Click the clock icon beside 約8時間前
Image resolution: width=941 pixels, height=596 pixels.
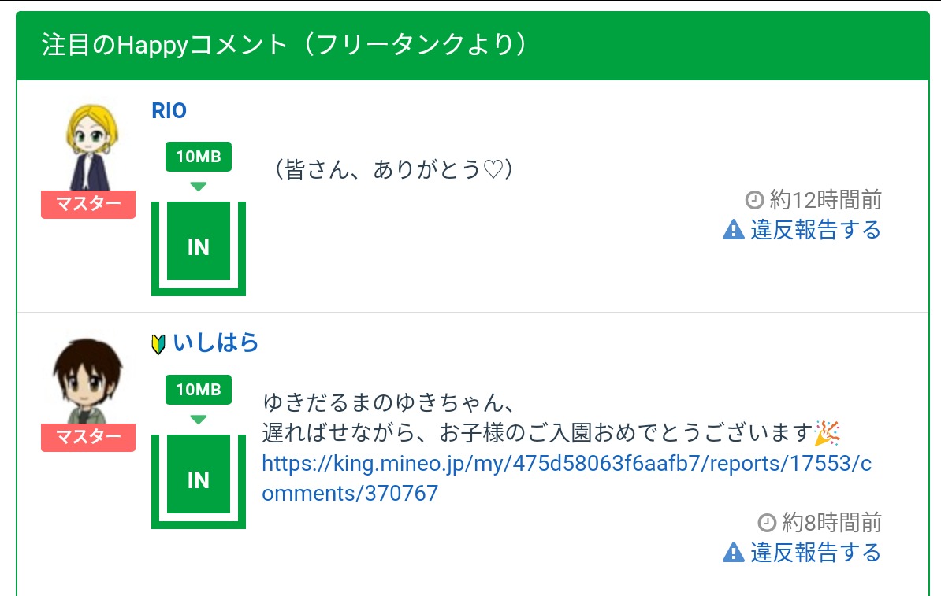point(767,522)
